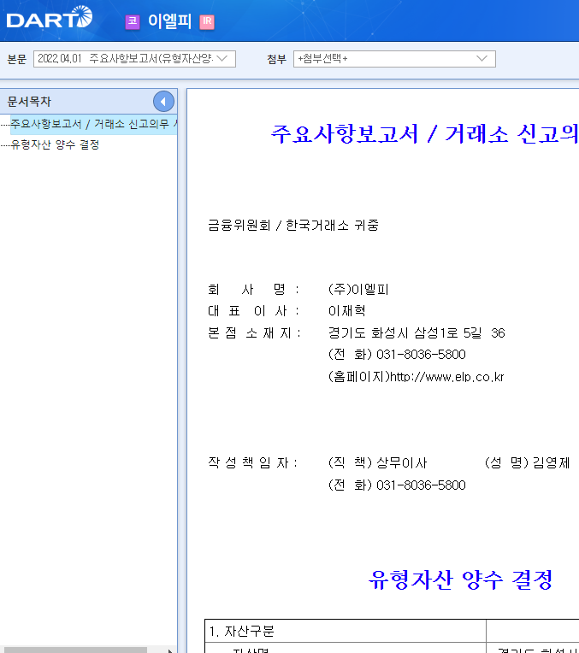Click the 작성책임자 phone number 031-8036-5800
This screenshot has width=579, height=653.
421,485
